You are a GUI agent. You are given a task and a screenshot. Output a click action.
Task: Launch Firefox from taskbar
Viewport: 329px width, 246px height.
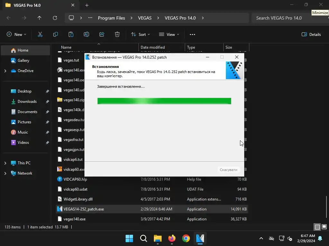coord(172,238)
